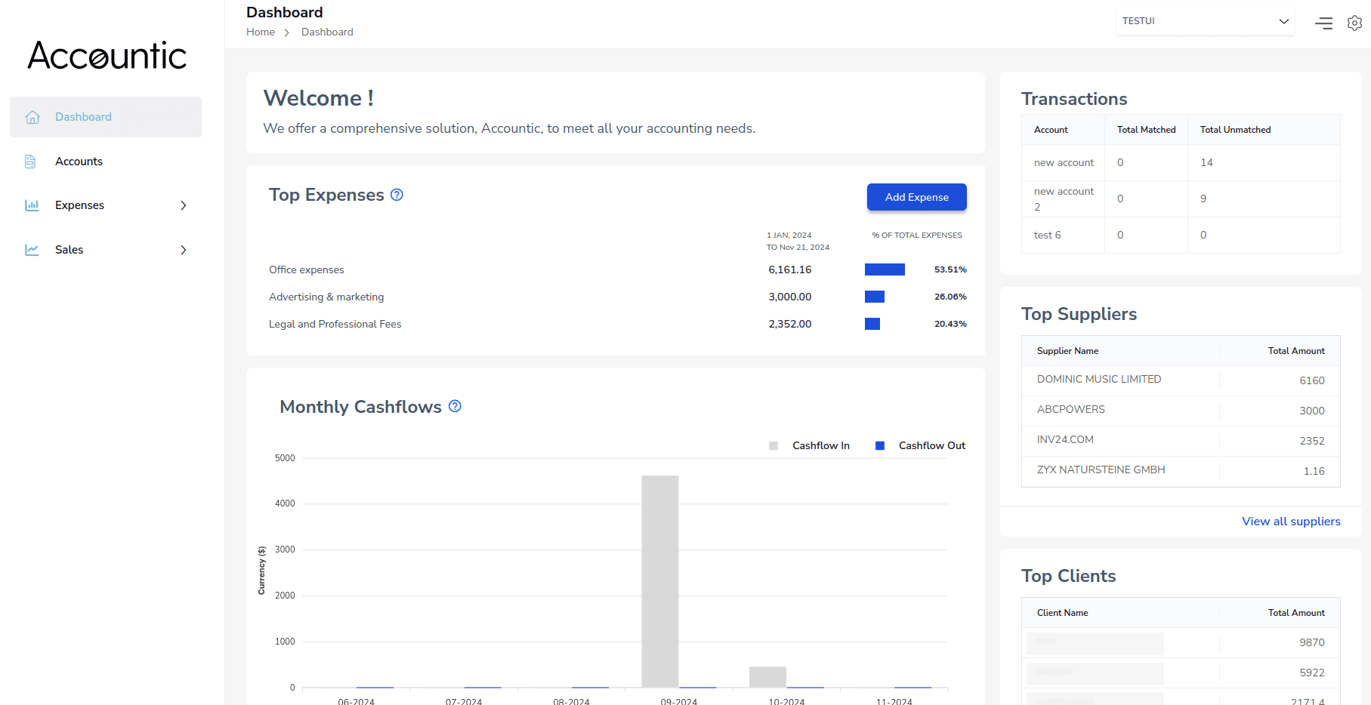Screen dimensions: 1371x705
Task: Open Accounts from the sidebar menu
Action: (79, 162)
